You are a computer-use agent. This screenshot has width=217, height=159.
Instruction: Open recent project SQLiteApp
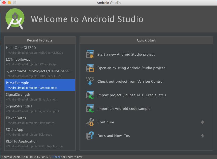pyautogui.click(x=40, y=132)
